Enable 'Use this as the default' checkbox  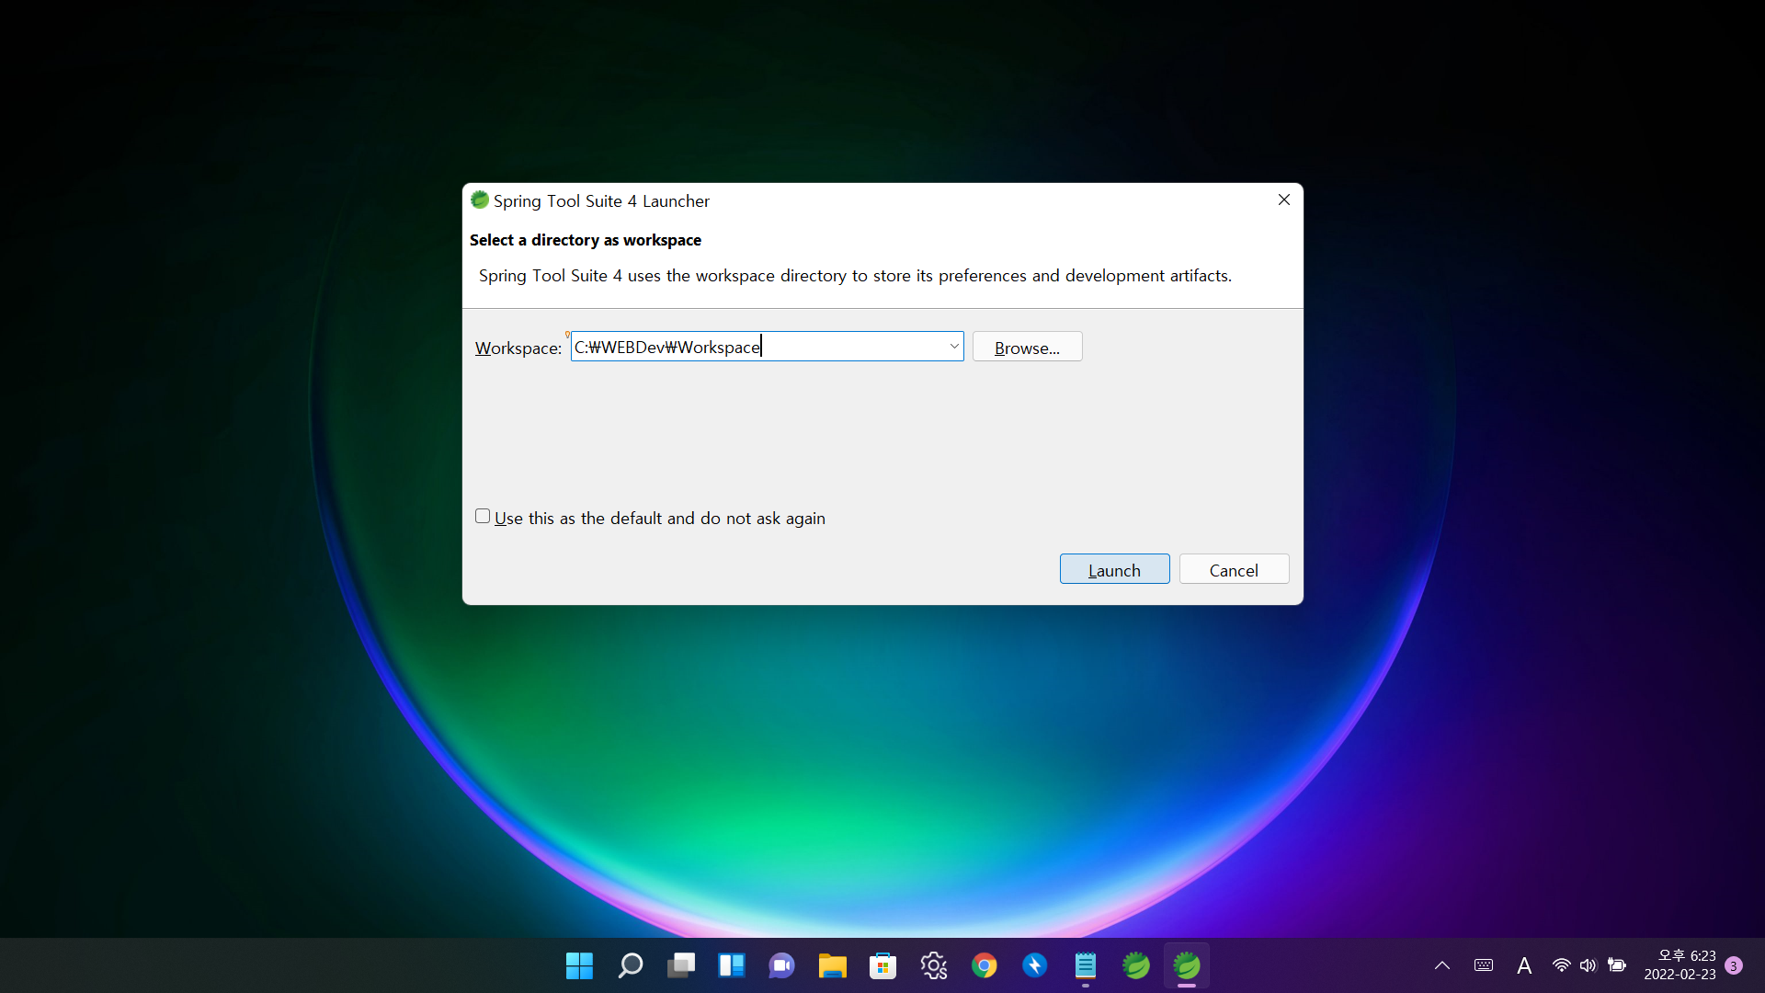(x=483, y=517)
